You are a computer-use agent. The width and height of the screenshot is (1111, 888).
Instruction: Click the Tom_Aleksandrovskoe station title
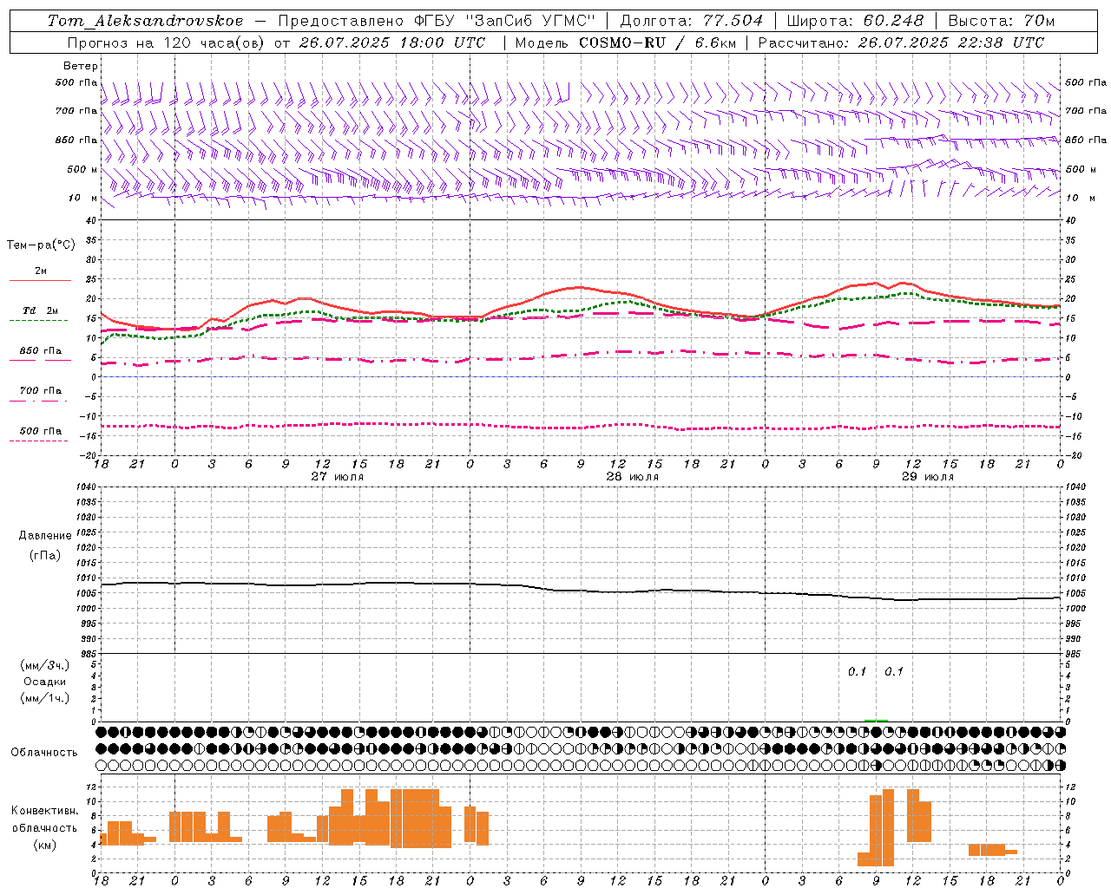click(x=147, y=21)
